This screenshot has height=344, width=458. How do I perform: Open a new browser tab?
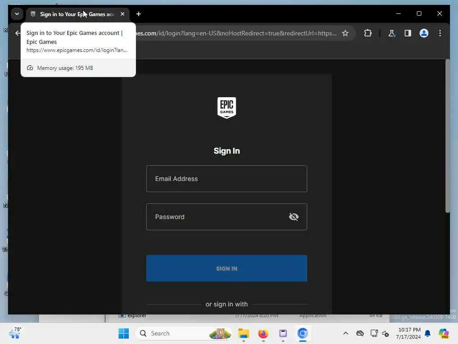[x=139, y=14]
